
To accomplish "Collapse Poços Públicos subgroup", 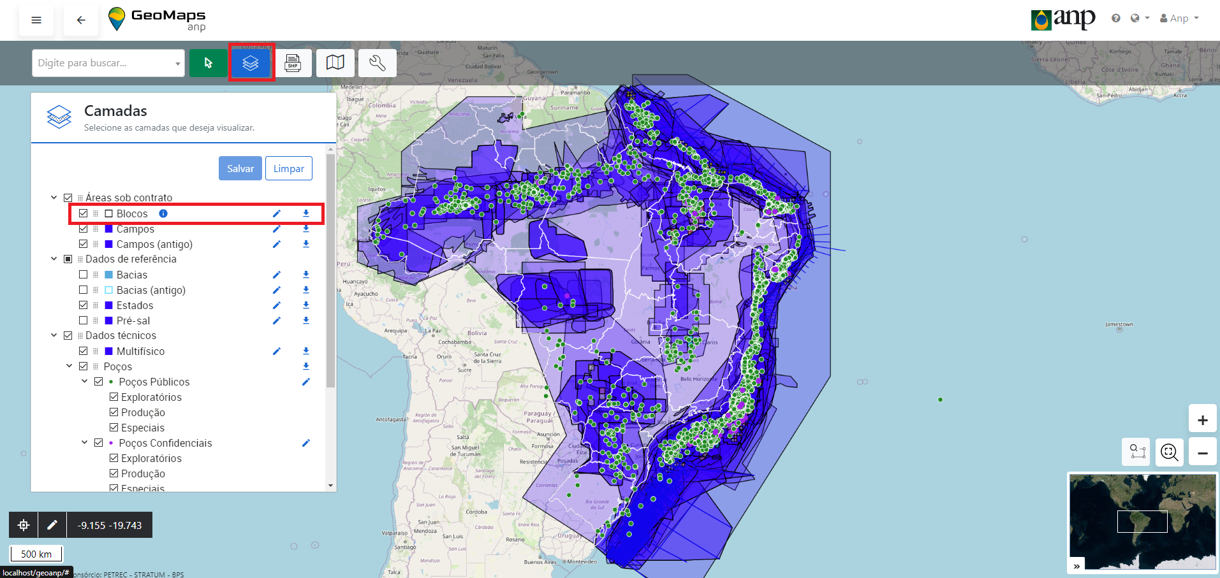I will click(85, 382).
